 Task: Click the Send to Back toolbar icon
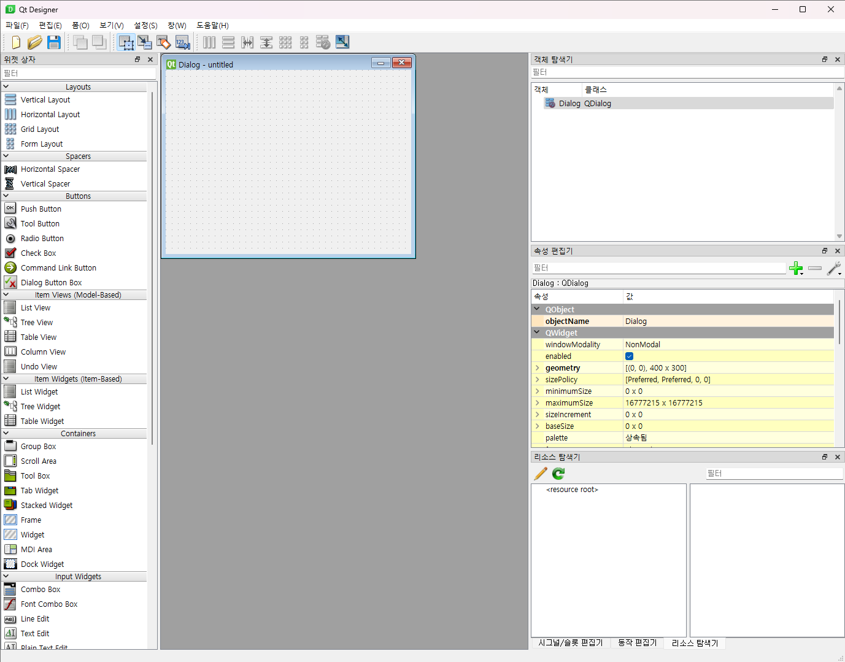(x=99, y=42)
